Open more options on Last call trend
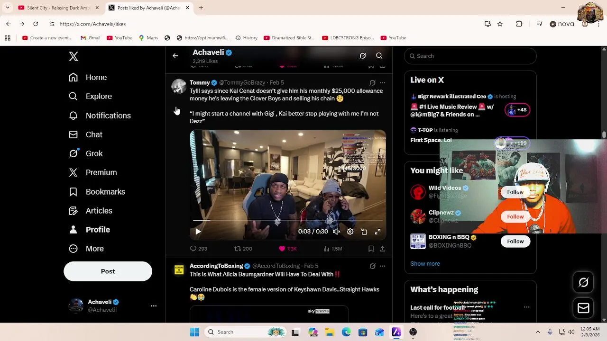 (x=526, y=307)
